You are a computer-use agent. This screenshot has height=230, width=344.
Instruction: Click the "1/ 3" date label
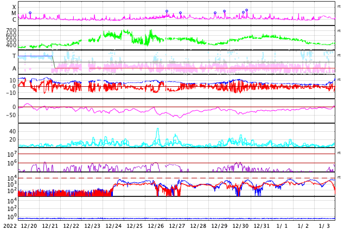324,226
